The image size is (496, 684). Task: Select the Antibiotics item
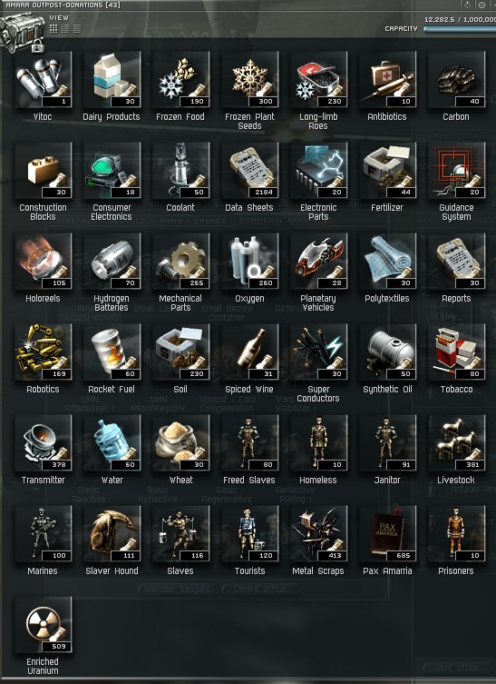(387, 80)
